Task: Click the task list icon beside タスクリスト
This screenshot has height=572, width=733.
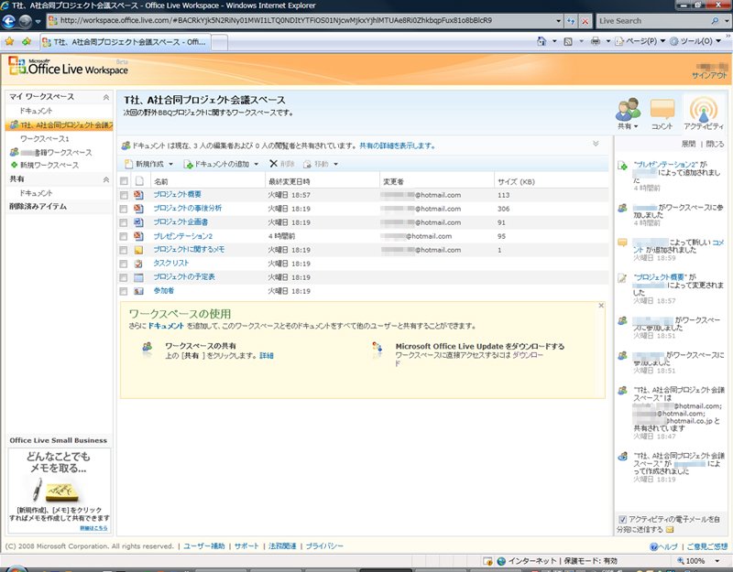Action: pos(138,264)
